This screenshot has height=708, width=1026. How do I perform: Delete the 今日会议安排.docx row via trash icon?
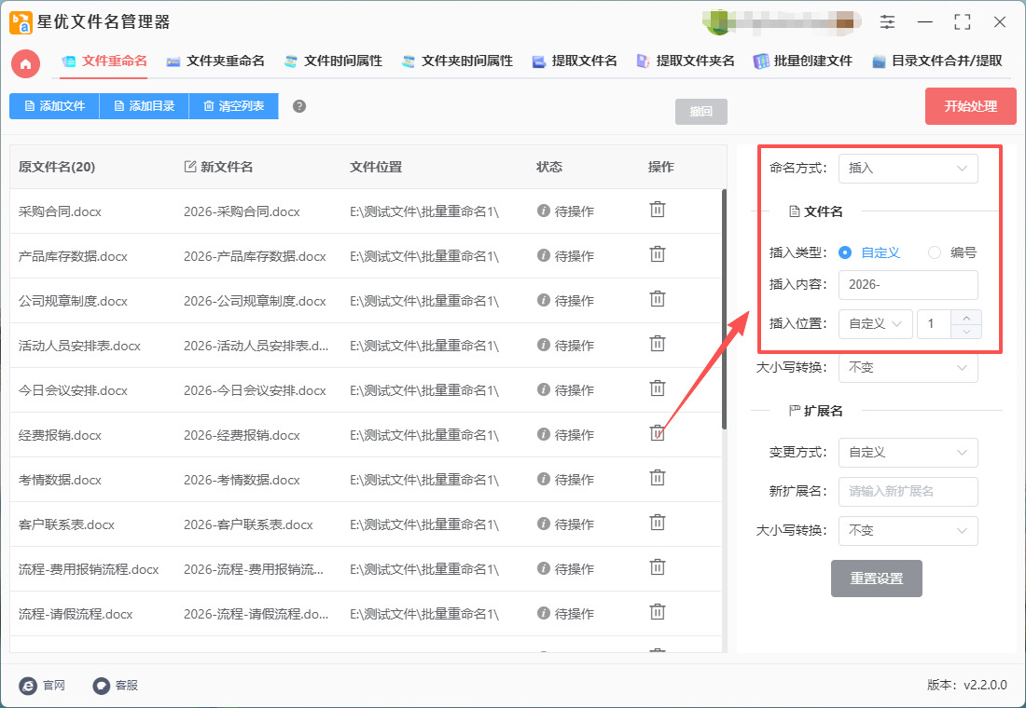[x=657, y=389]
